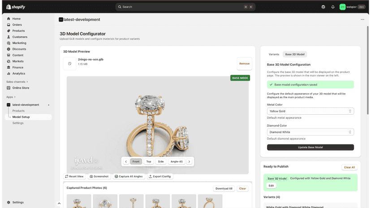This screenshot has width=371, height=208.
Task: Click 'Base model configuration saved' message
Action: click(310, 85)
